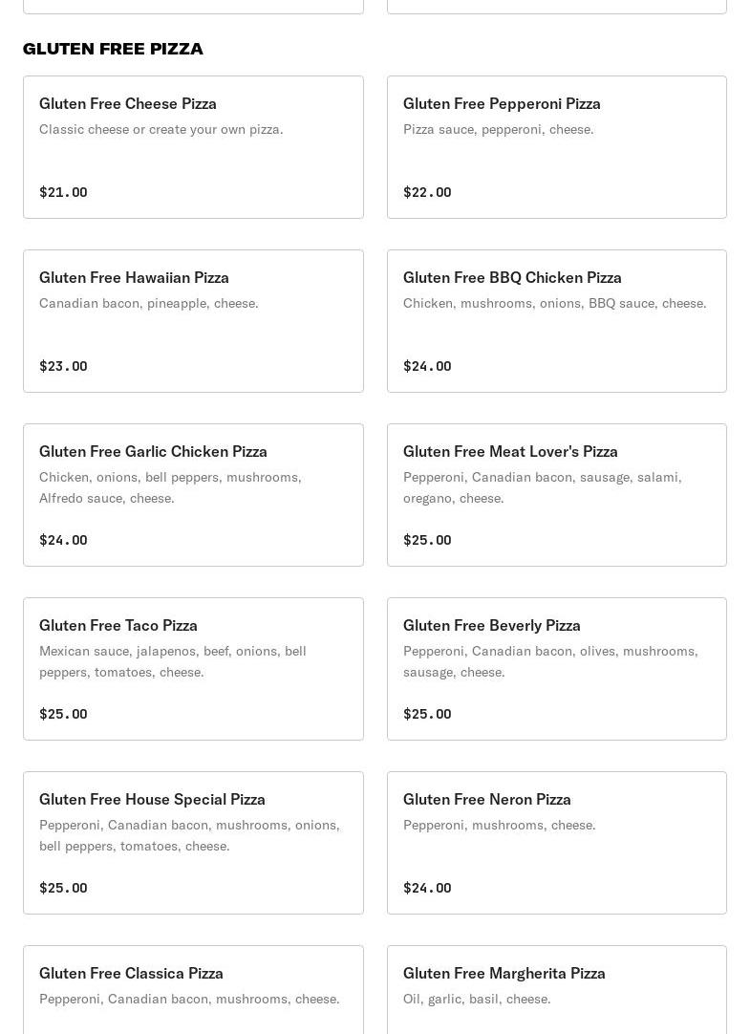
Task: Click the House Special Pizza description text
Action: pos(189,835)
